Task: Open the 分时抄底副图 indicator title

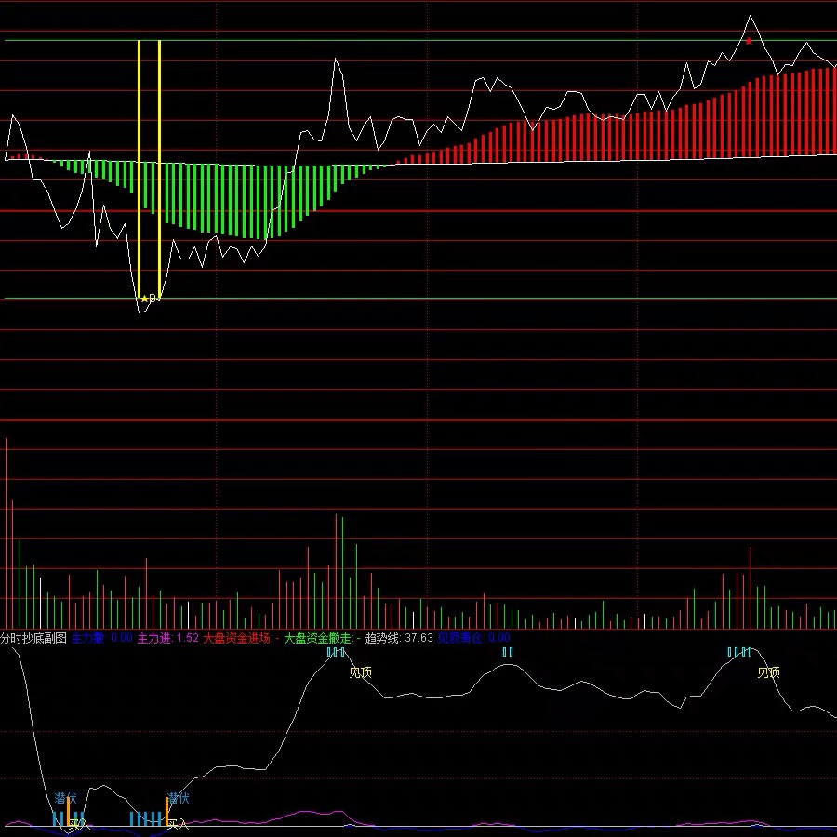Action: coord(33,638)
